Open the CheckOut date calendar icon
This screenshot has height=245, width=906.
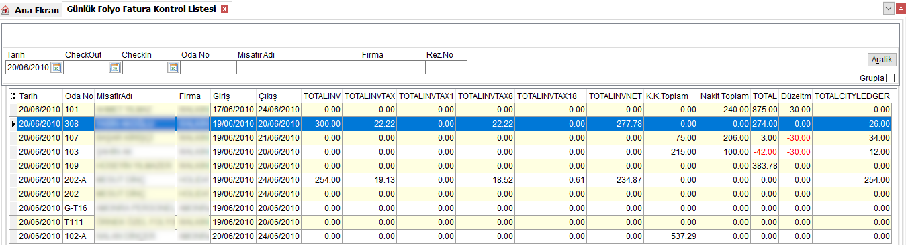(x=115, y=67)
